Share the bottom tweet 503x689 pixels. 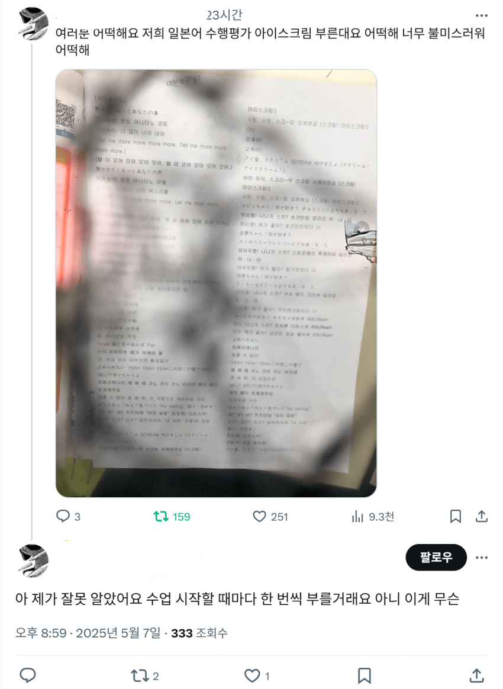[x=476, y=675]
